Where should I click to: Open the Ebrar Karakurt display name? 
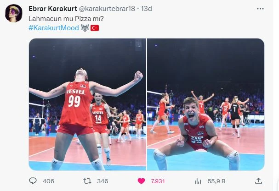point(53,9)
